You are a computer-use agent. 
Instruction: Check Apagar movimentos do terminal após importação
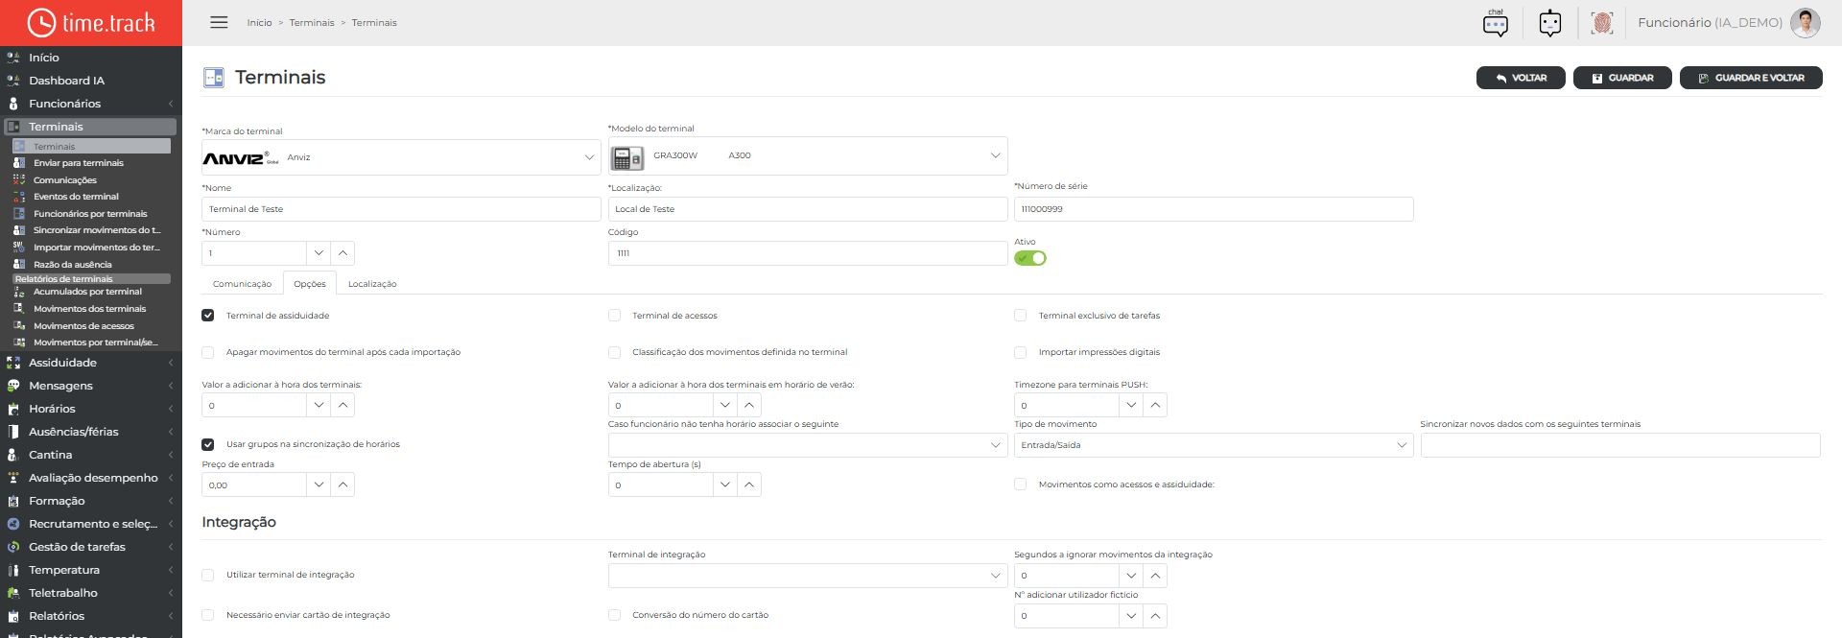208,352
